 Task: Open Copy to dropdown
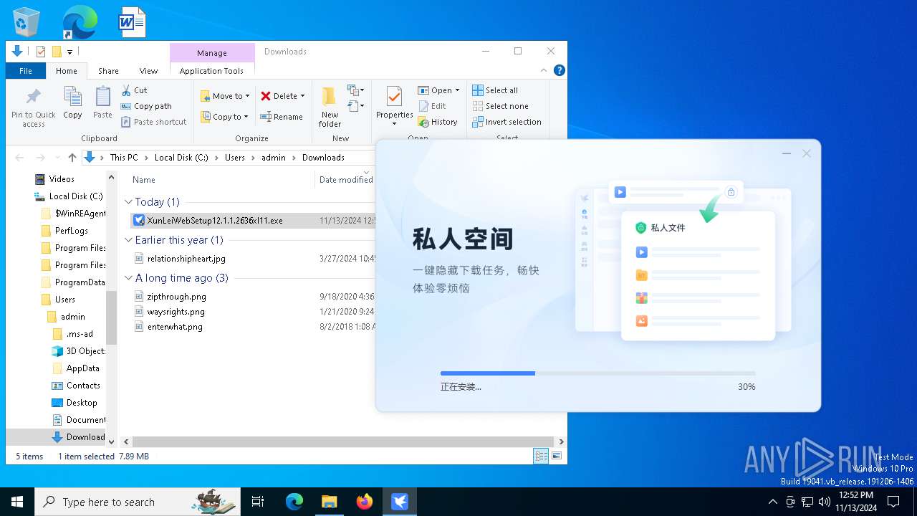[224, 117]
